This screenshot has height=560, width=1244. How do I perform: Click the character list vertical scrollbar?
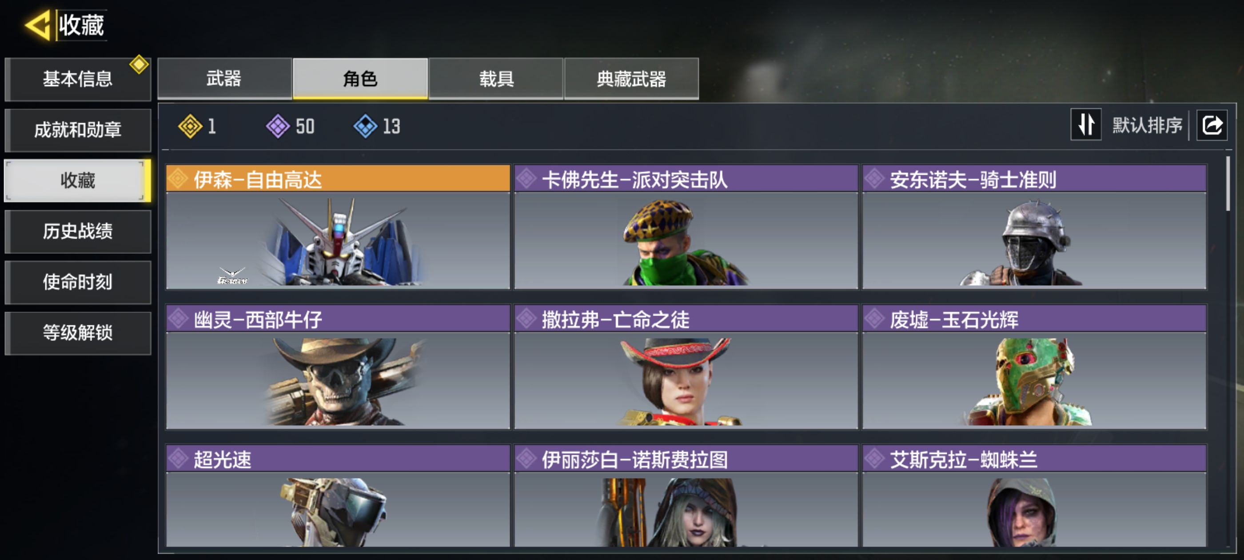(1228, 184)
